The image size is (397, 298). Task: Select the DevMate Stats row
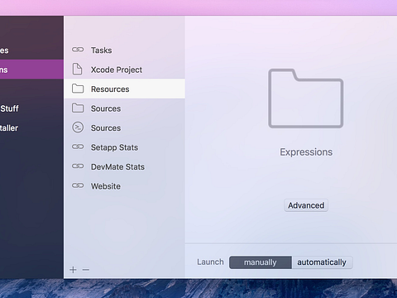tap(124, 166)
